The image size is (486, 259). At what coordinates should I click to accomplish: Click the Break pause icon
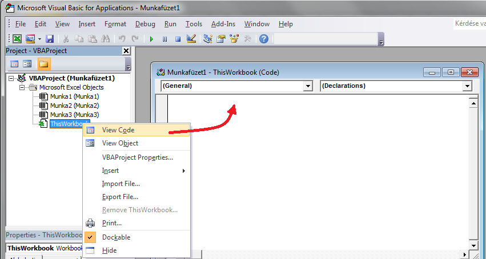click(165, 39)
